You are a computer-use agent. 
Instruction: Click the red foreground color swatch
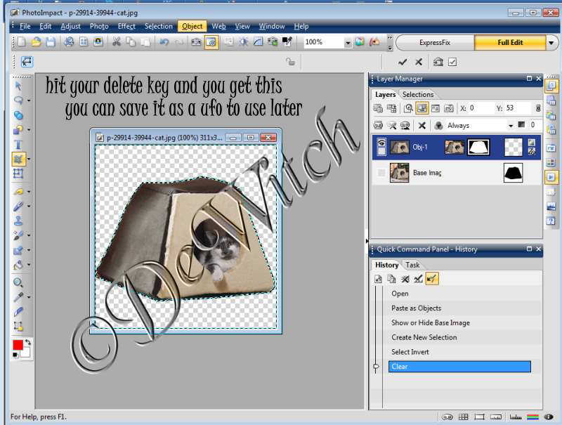tap(18, 345)
